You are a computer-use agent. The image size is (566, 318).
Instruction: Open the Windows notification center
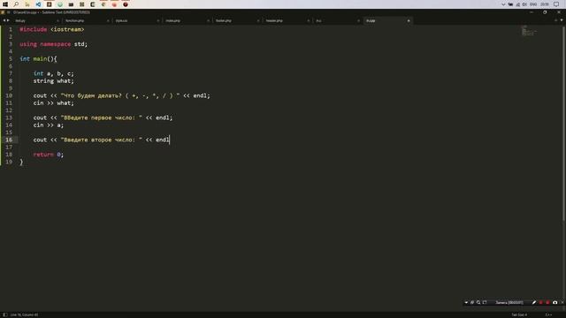coord(556,4)
